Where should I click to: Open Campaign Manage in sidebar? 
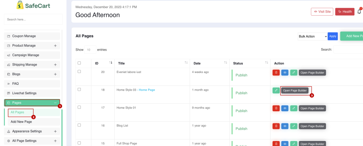(32, 55)
